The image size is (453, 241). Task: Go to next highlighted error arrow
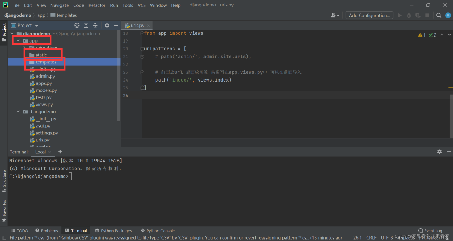click(449, 35)
